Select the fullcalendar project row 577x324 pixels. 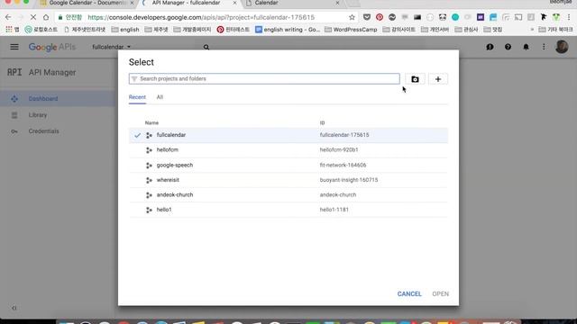pyautogui.click(x=288, y=135)
